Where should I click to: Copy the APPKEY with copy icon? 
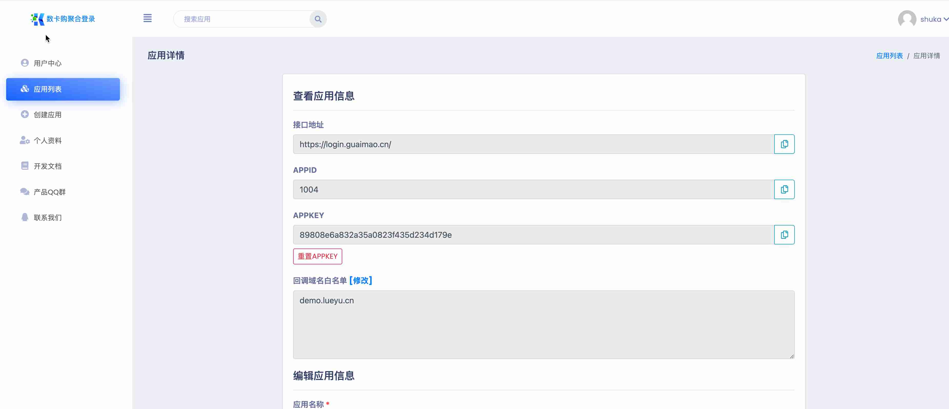point(784,235)
